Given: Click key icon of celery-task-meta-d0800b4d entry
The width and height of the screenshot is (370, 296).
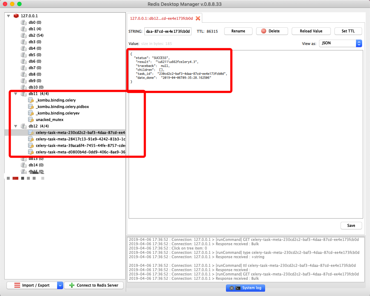Looking at the screenshot, I should click(x=31, y=152).
